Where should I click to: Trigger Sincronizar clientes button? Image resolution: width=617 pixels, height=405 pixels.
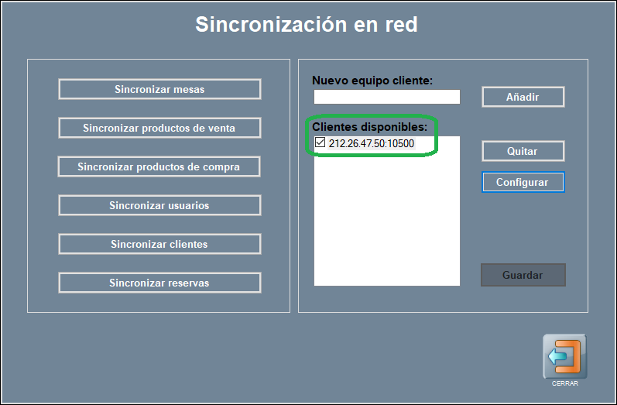point(159,244)
